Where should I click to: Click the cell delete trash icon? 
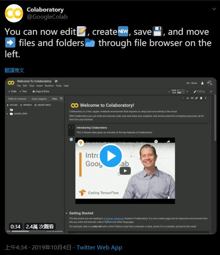tap(201, 98)
